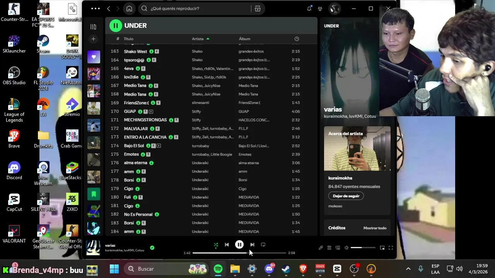Image resolution: width=495 pixels, height=278 pixels.
Task: Open the green bookmark playlist in sidebar
Action: point(94,194)
